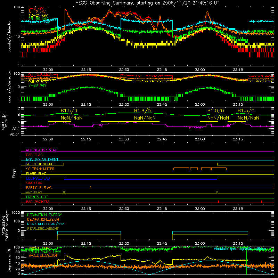Click the B1.8/0 flare class label
Image resolution: width=278 pixels, height=278 pixels.
142,111
